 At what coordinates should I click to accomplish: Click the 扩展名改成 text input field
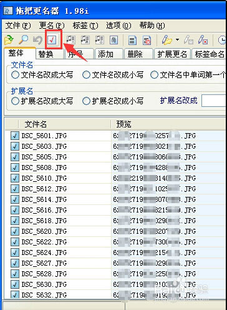tap(214, 101)
